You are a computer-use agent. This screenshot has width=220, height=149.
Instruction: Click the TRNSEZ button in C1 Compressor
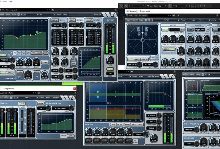41,103
